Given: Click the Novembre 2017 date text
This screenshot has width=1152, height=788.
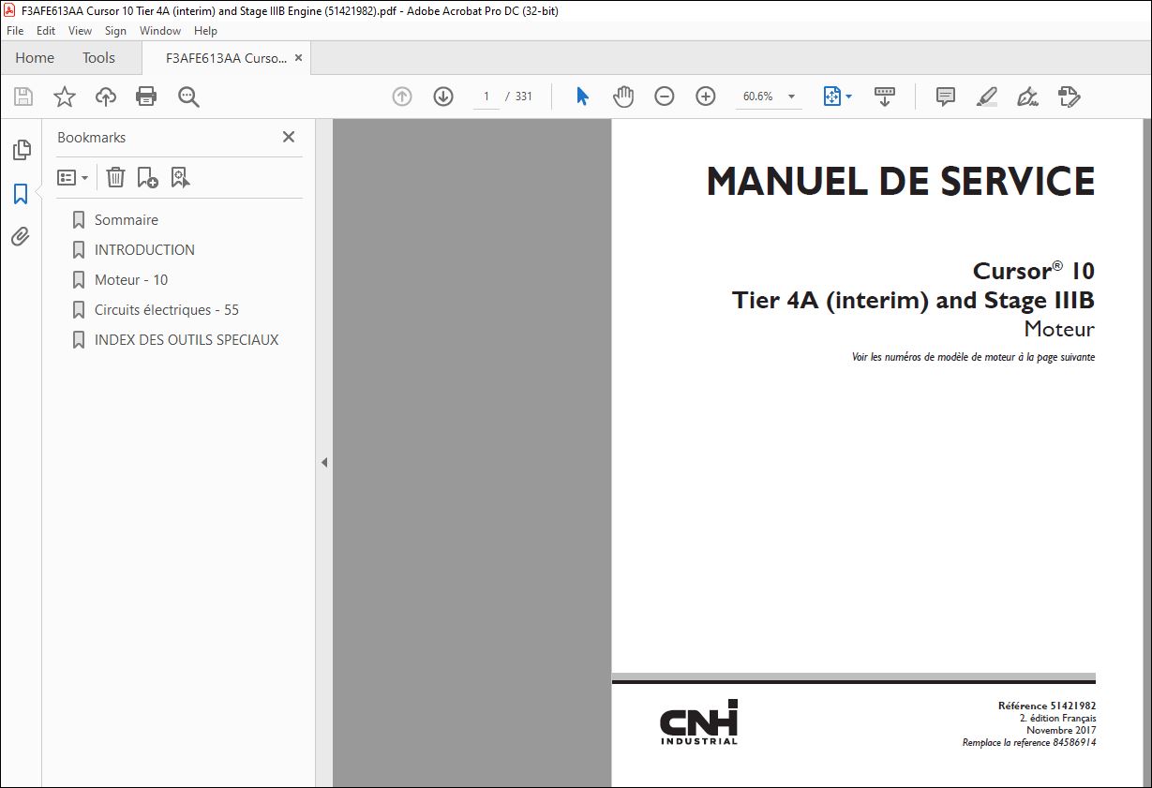Looking at the screenshot, I should coord(1061,731).
